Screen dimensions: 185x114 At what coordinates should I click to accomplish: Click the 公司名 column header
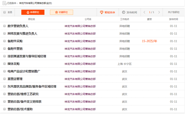tap(88, 19)
